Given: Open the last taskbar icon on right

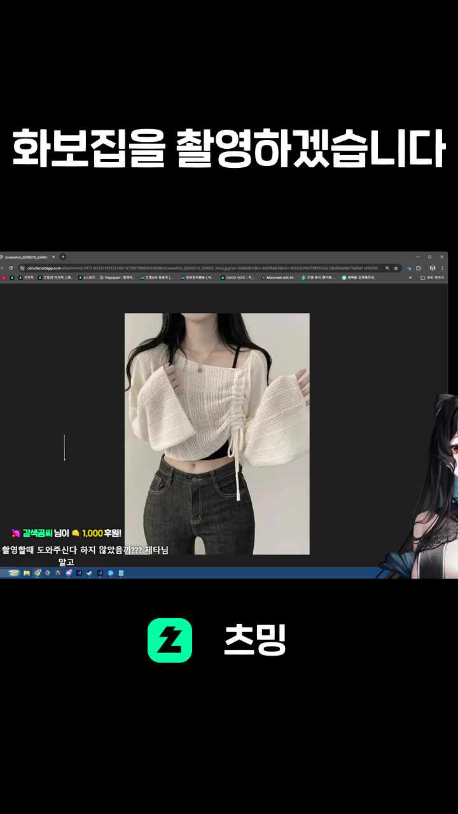Looking at the screenshot, I should pos(121,573).
